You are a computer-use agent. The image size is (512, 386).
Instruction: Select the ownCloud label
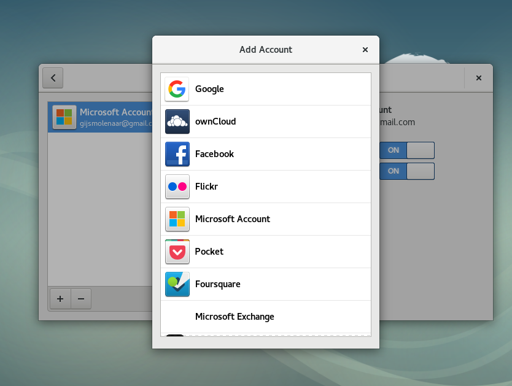click(x=215, y=122)
